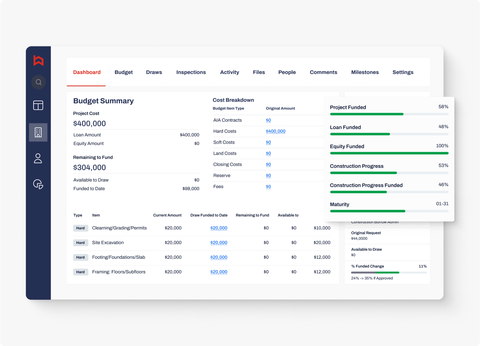Open the Draws tab

pyautogui.click(x=154, y=72)
